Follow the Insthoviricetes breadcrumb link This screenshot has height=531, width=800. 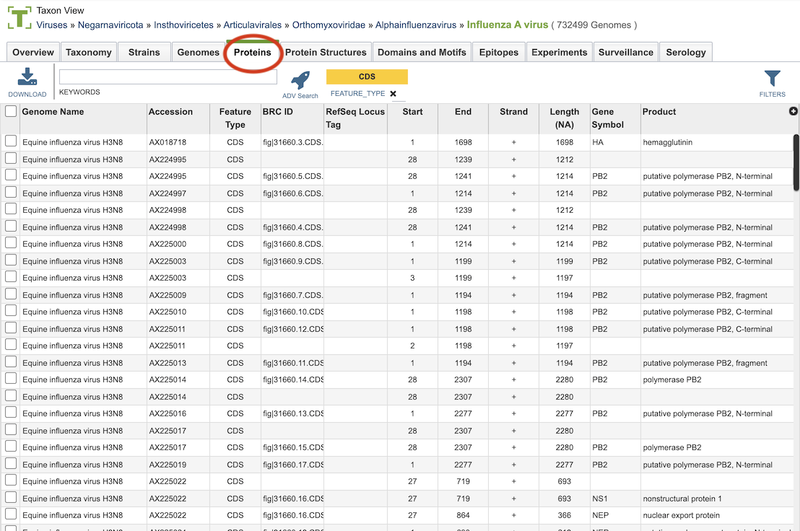(x=183, y=25)
